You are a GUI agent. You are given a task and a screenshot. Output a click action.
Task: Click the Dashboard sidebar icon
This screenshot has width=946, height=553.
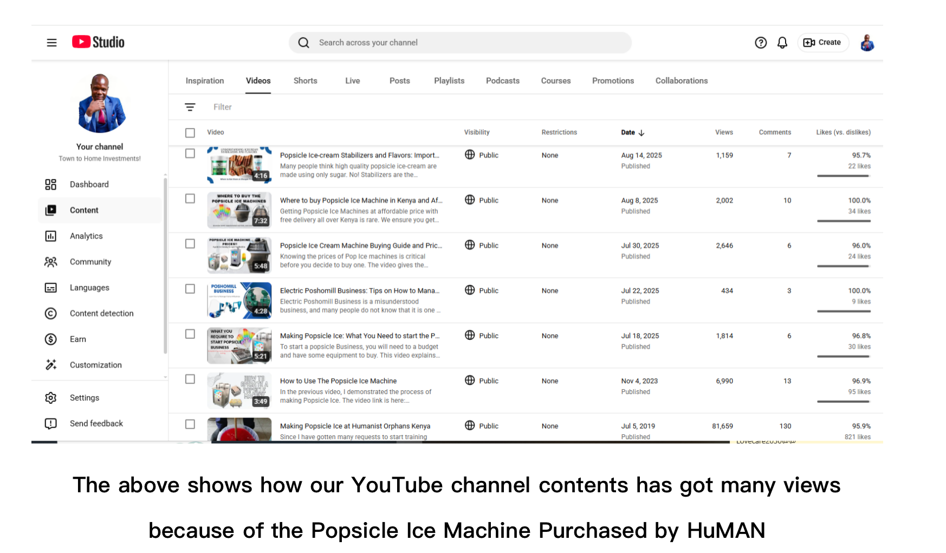(x=50, y=184)
